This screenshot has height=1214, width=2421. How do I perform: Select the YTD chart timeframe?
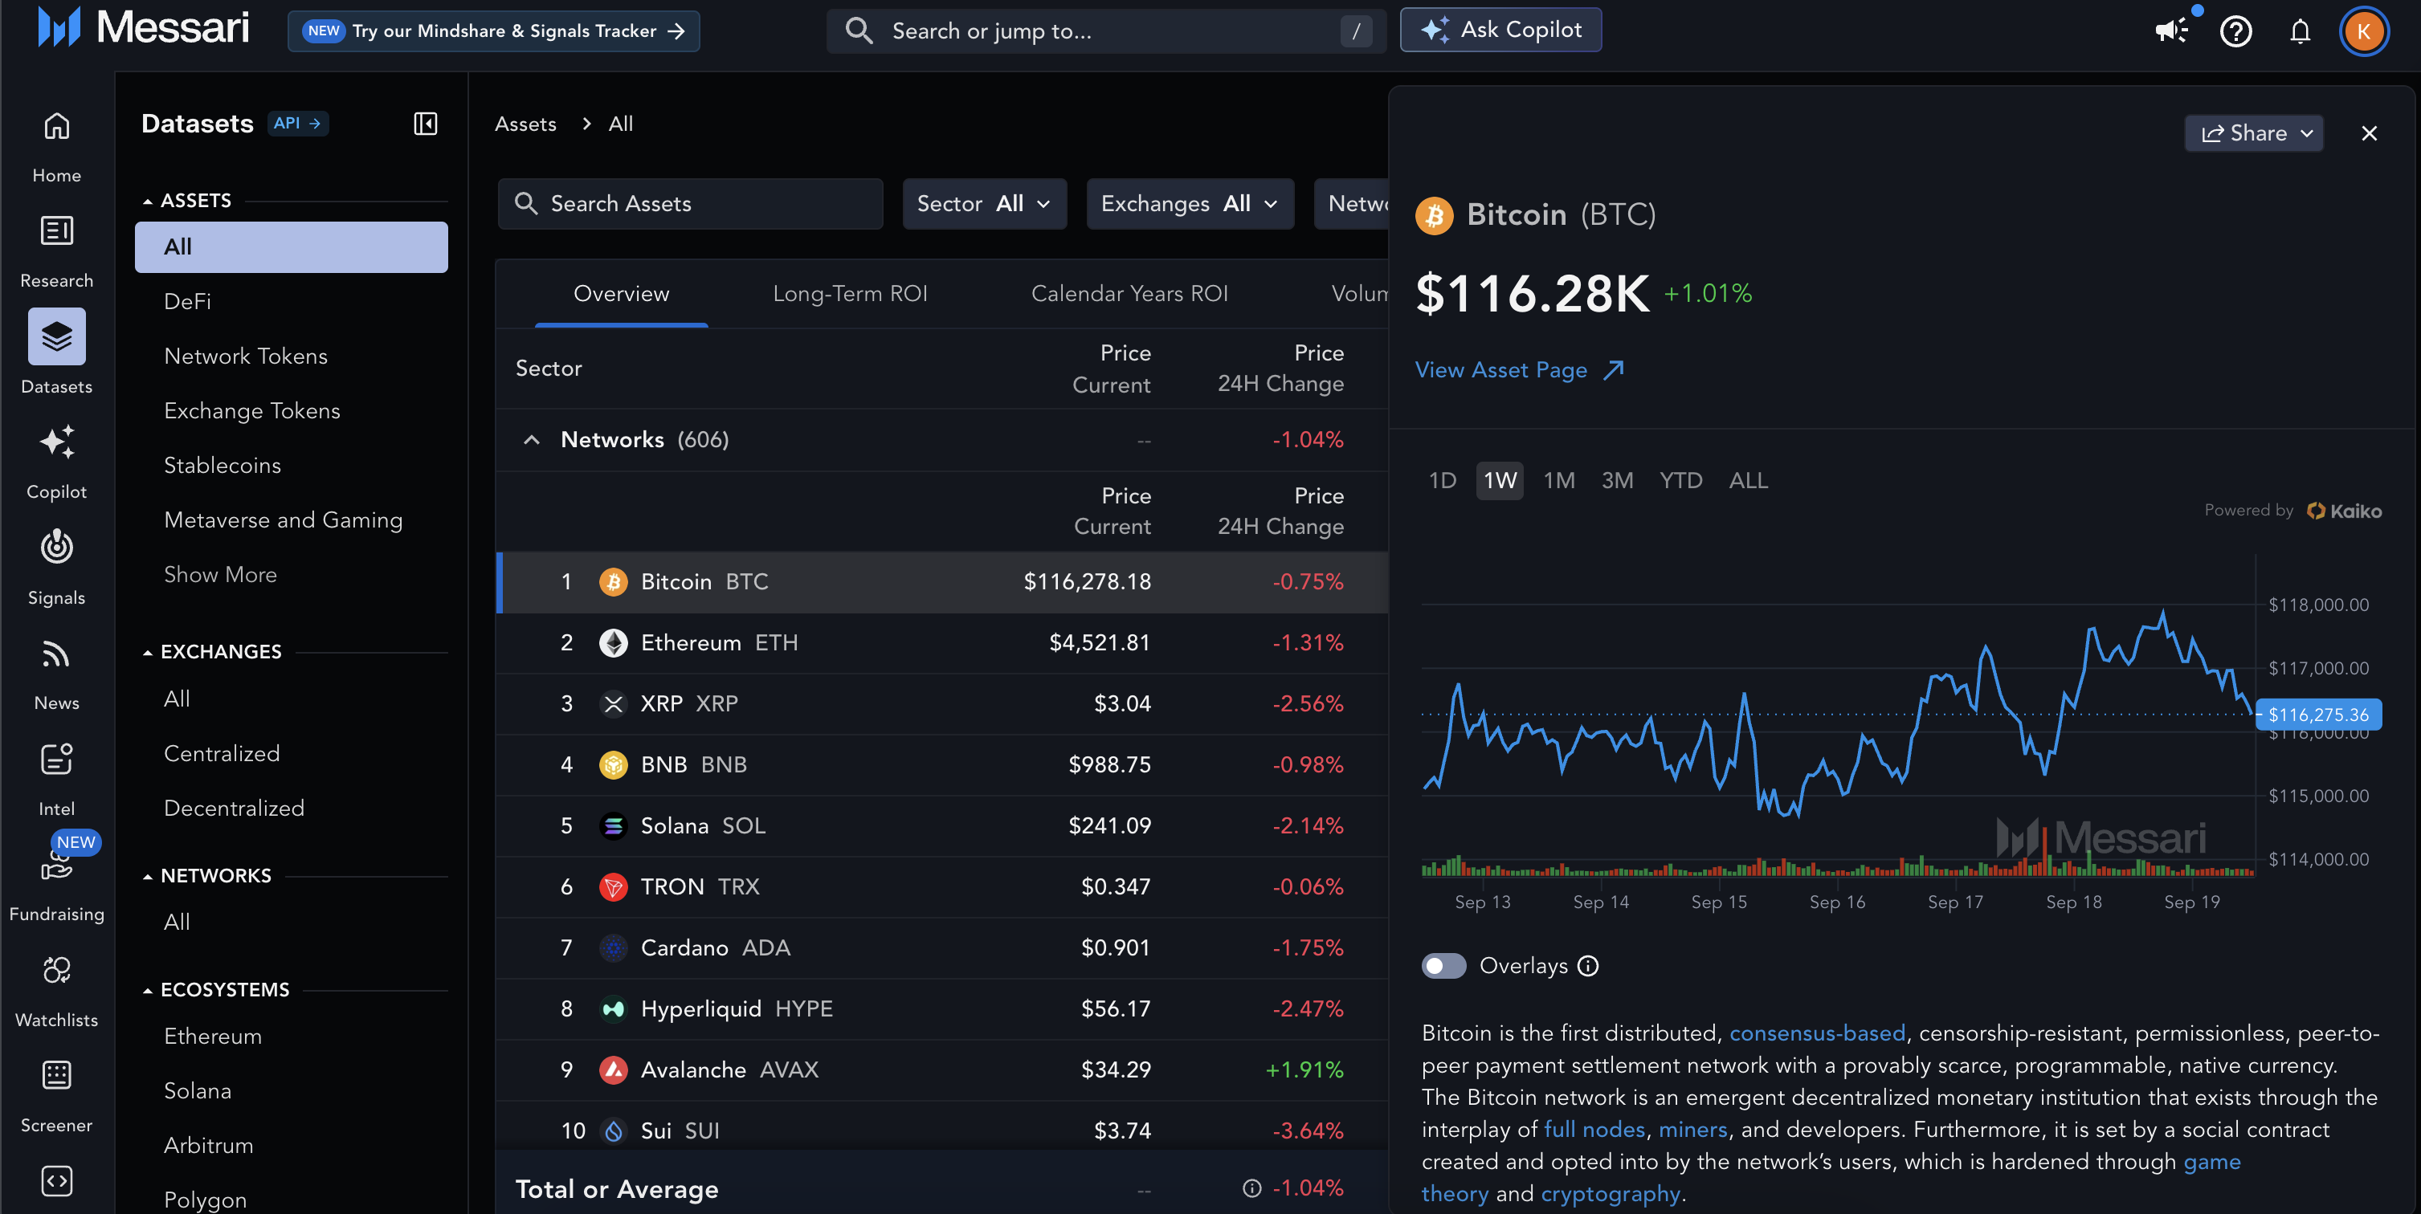pos(1680,481)
